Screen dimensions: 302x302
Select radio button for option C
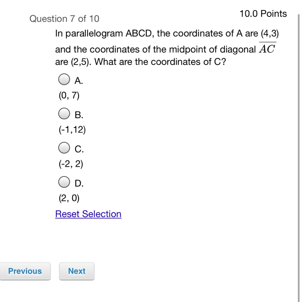(64, 148)
